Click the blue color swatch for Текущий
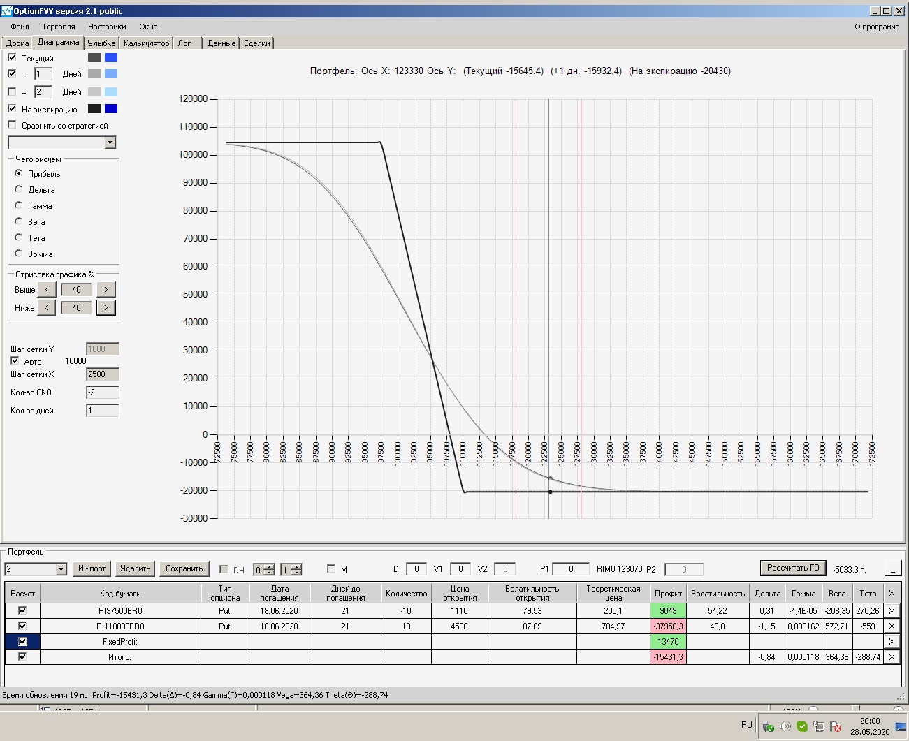909x741 pixels. pyautogui.click(x=111, y=58)
